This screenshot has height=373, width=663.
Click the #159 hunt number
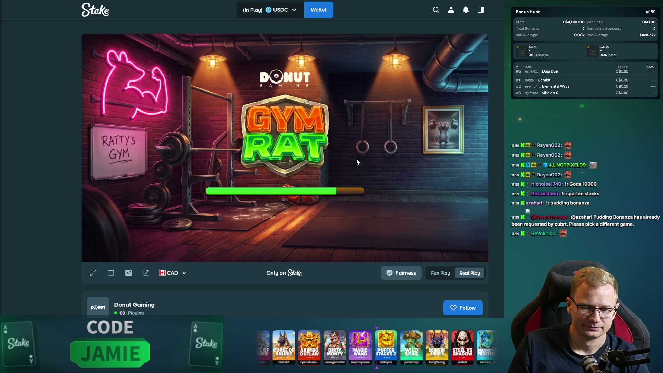pos(651,12)
